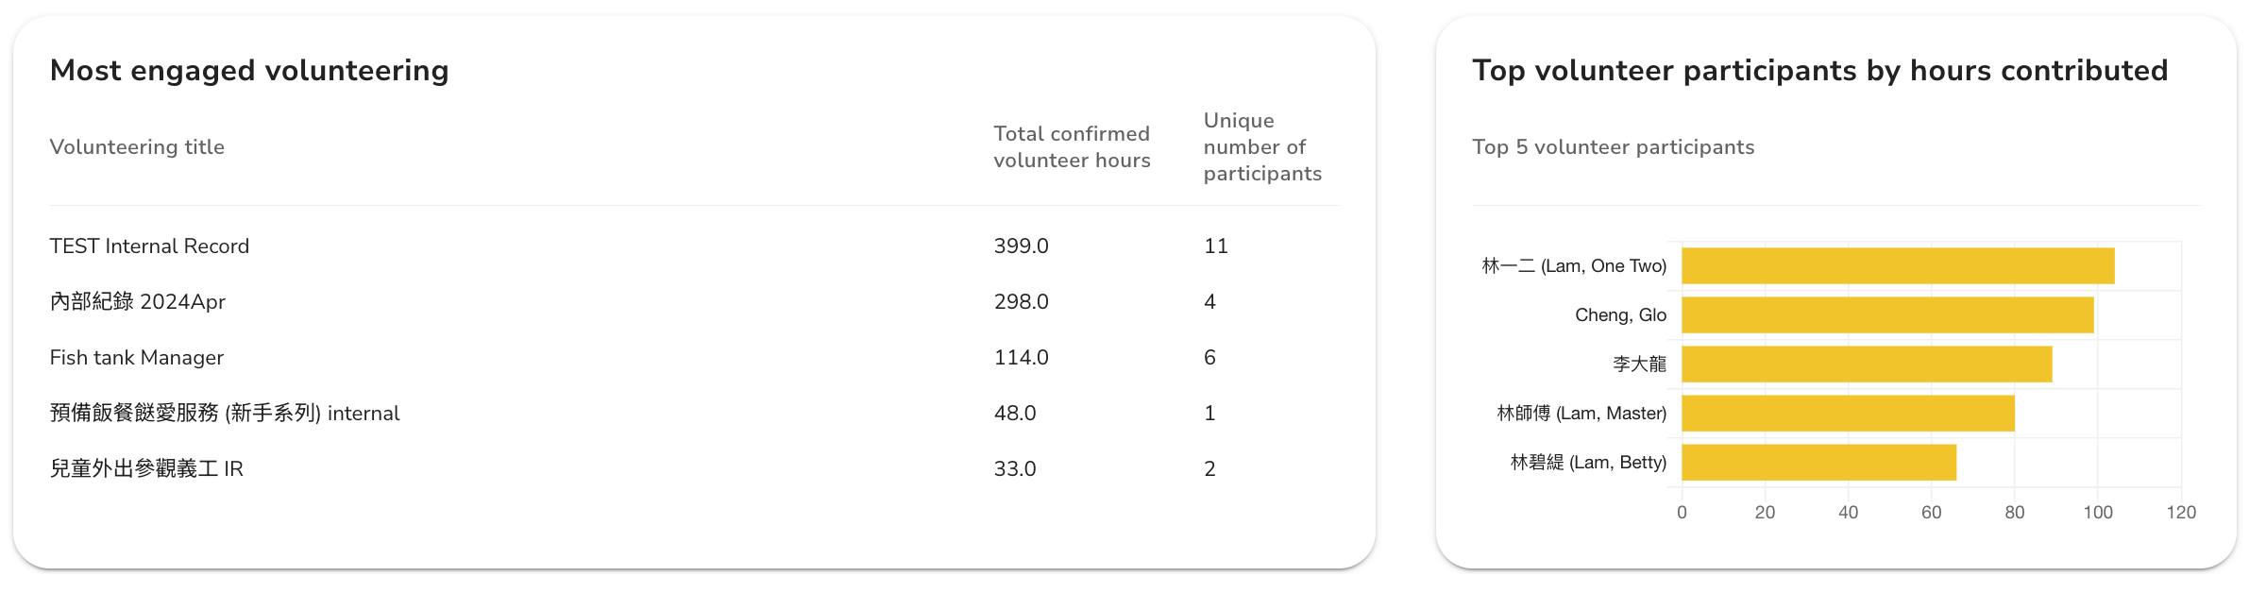This screenshot has height=593, width=2266.
Task: Select the 林師傅 (Lam, Master) bar
Action: pyautogui.click(x=1848, y=414)
